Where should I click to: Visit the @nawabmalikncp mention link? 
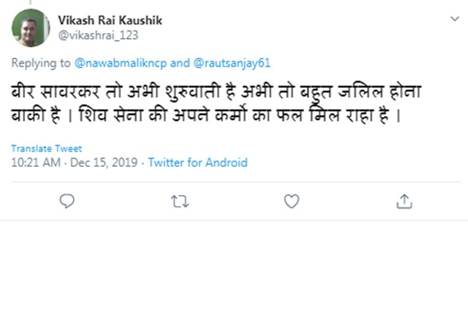coord(121,63)
